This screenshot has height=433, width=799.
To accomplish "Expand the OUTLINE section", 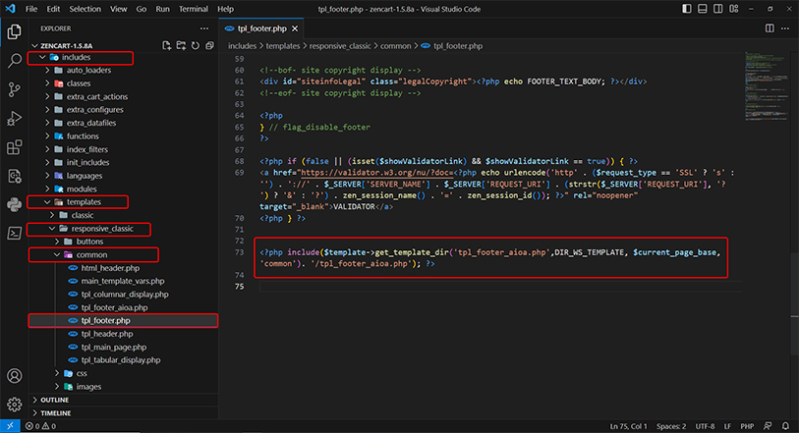I will point(54,400).
